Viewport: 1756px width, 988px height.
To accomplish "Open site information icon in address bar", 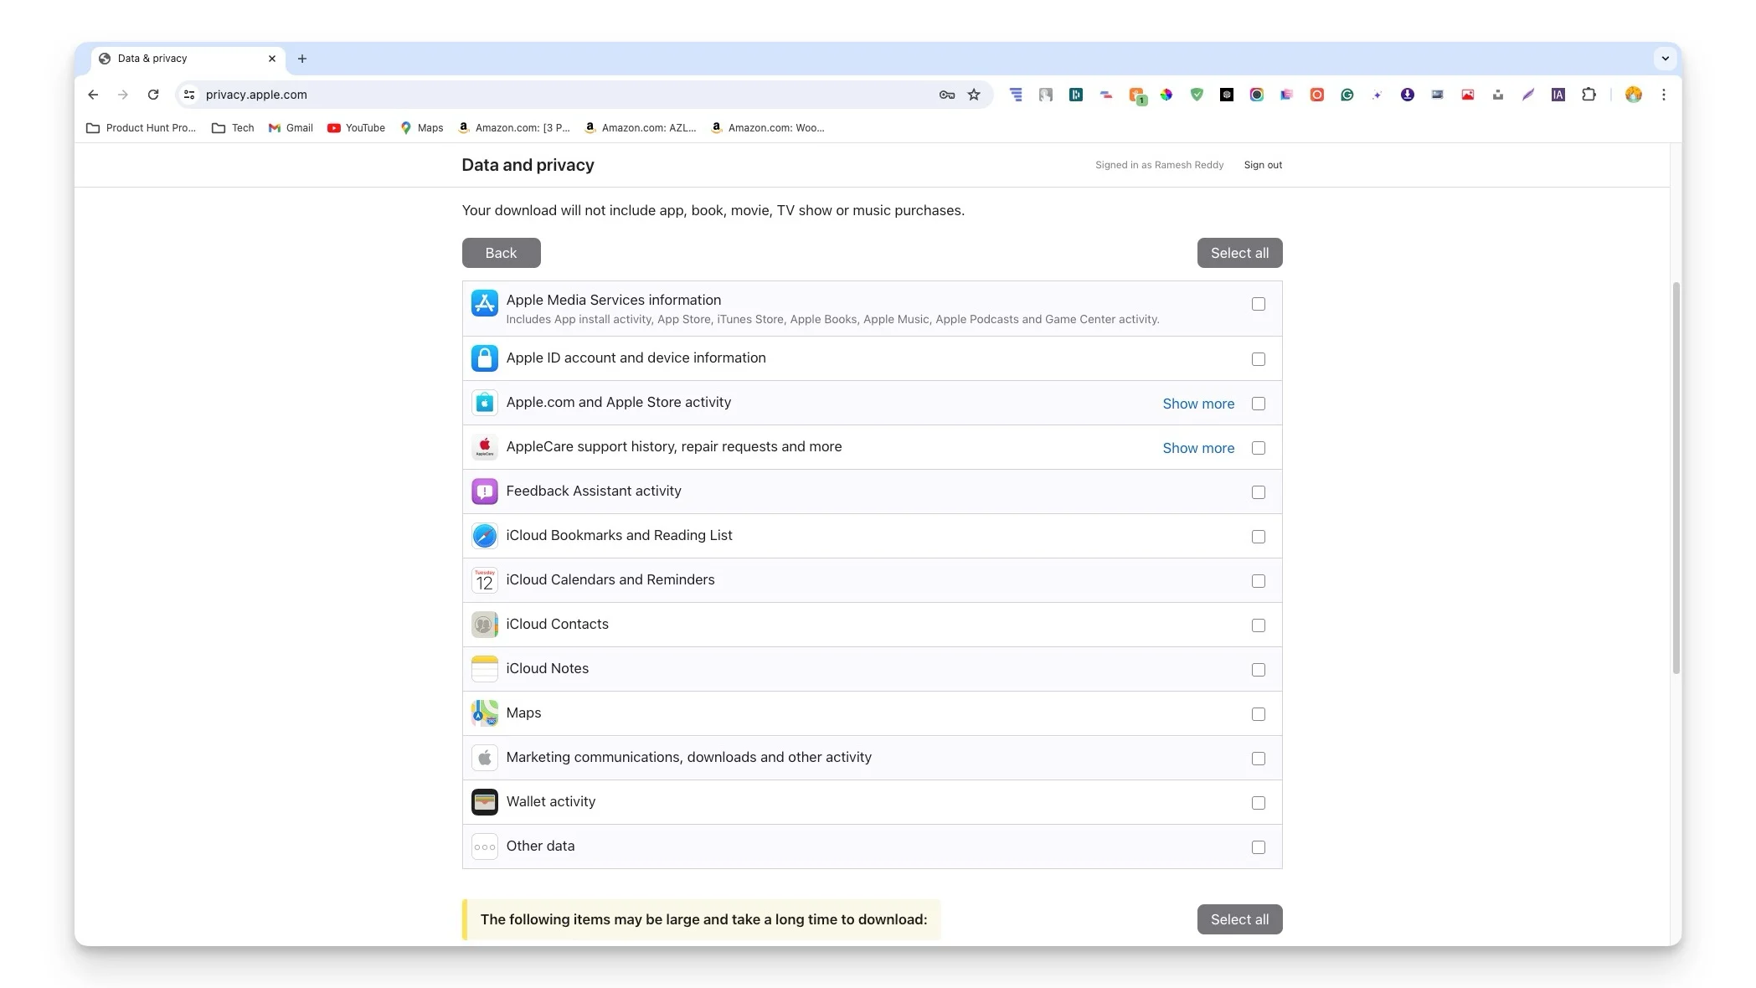I will [x=189, y=95].
